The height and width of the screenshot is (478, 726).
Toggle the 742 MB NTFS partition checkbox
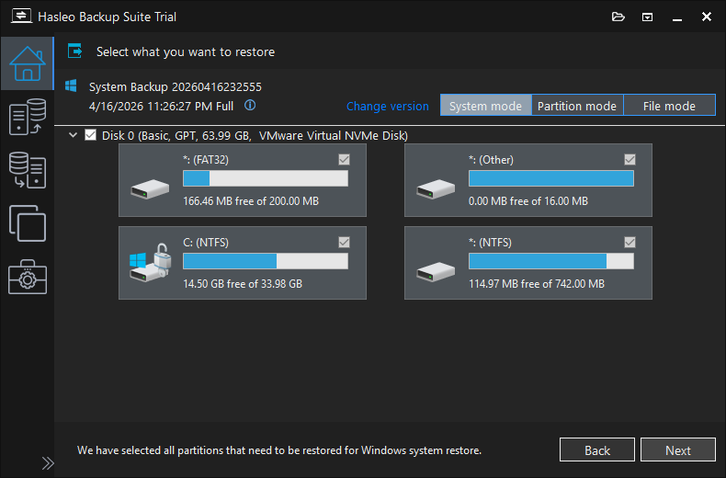[x=630, y=243]
